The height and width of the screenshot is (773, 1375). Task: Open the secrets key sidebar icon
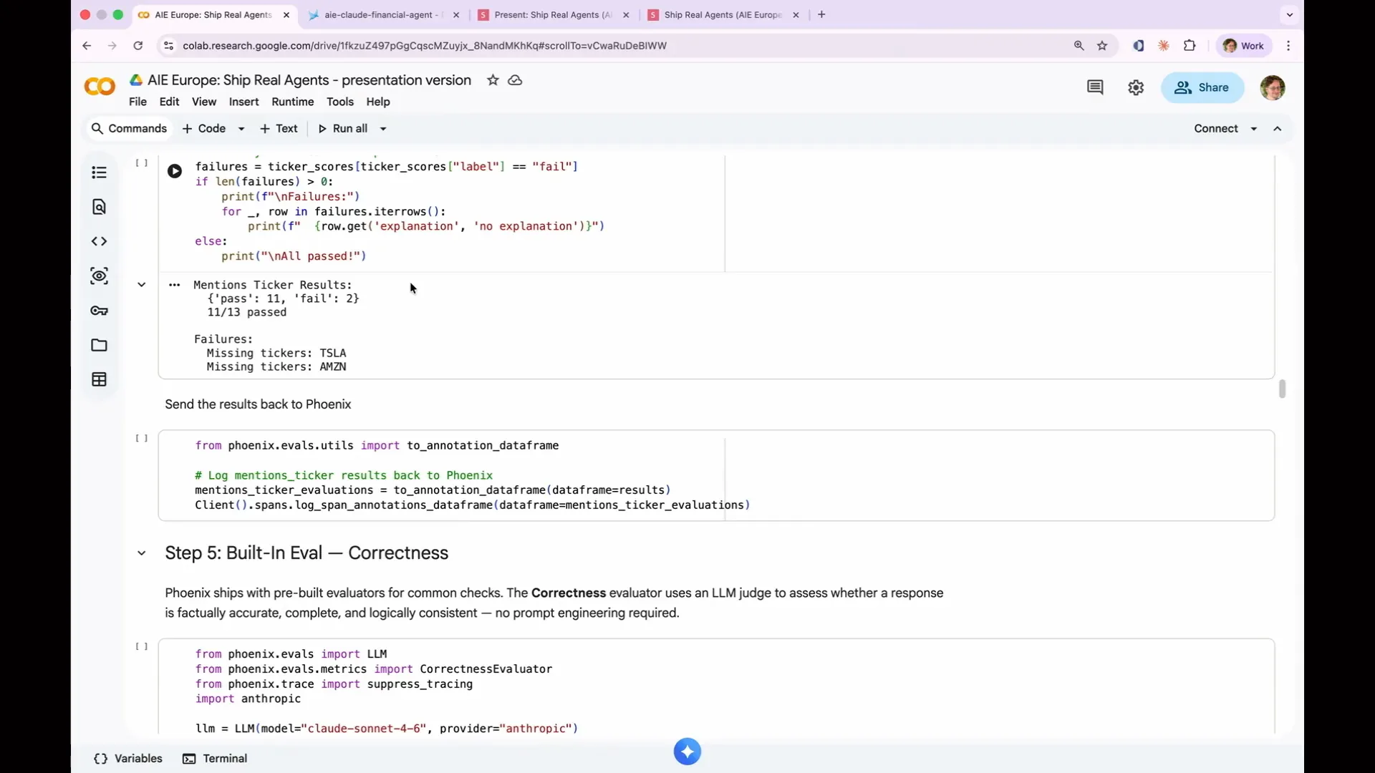click(x=99, y=311)
